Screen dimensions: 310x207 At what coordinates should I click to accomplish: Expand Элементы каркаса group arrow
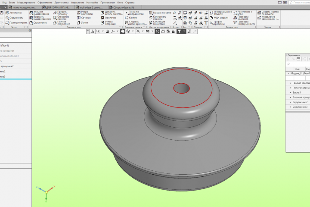144,27
